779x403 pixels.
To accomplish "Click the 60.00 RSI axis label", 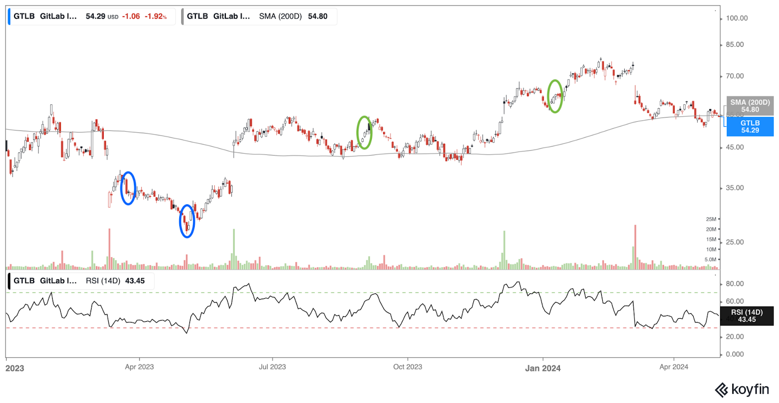I will (735, 301).
